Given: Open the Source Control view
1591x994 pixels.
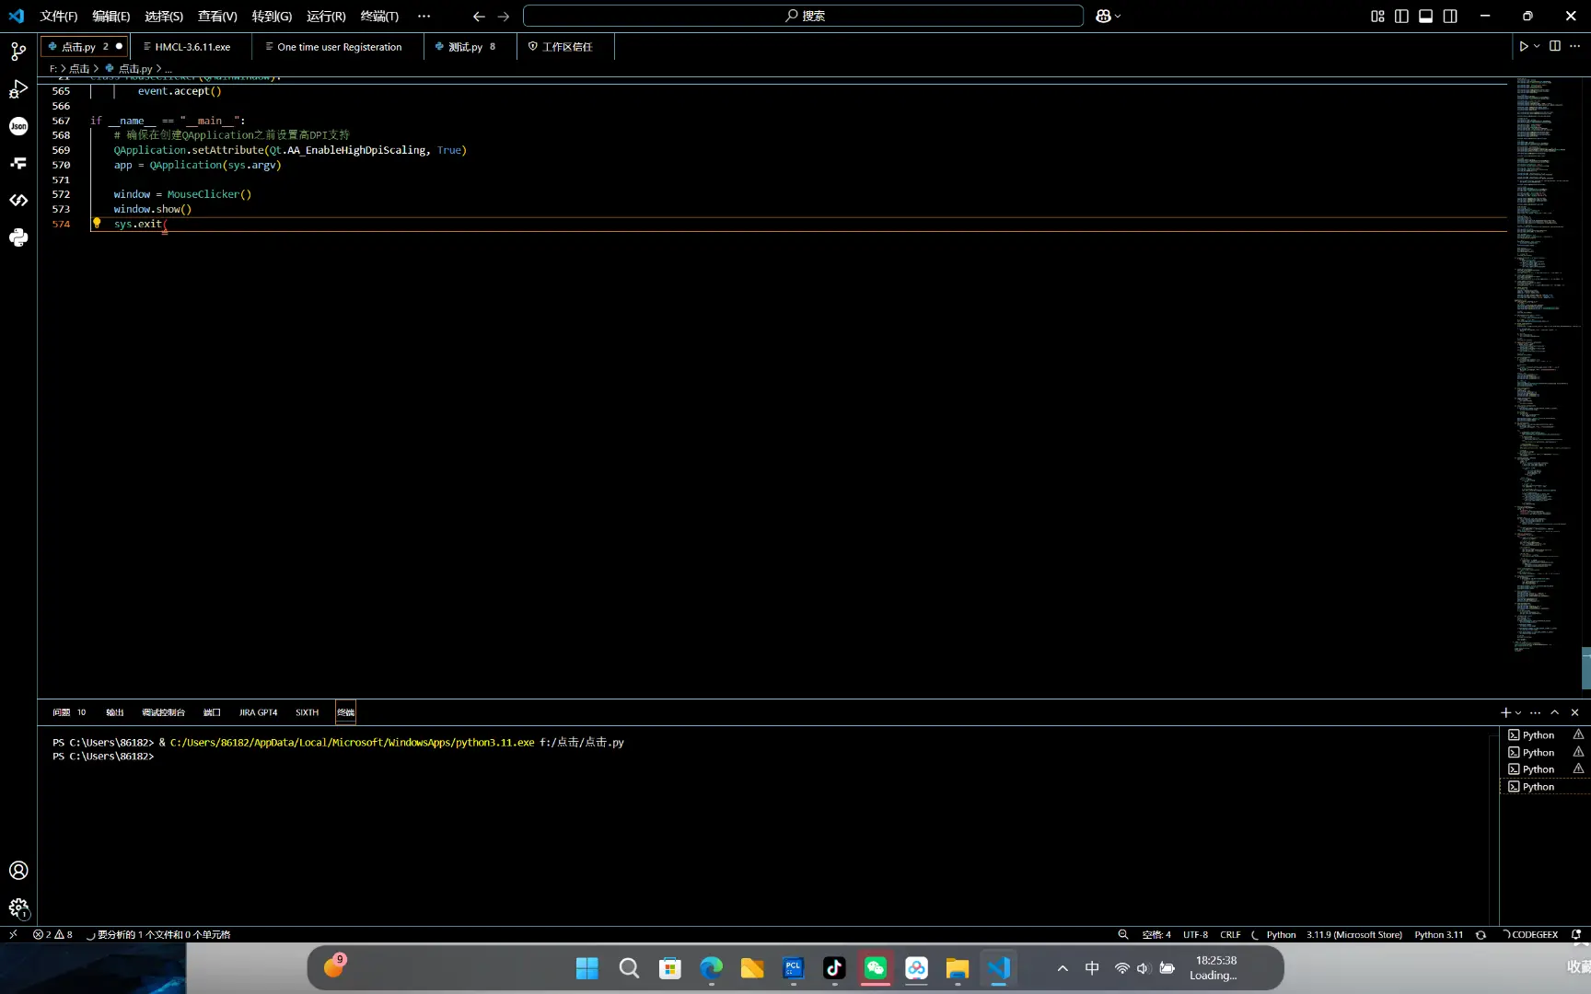Looking at the screenshot, I should (18, 52).
